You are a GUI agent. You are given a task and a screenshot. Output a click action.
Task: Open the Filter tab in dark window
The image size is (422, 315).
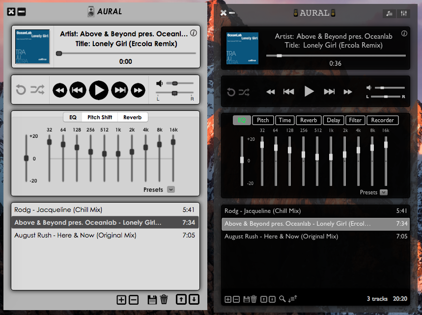[355, 120]
